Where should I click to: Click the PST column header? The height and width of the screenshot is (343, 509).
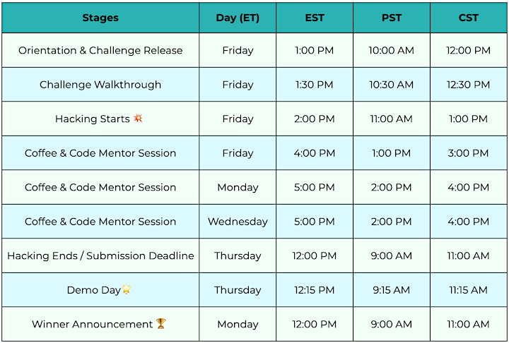392,18
